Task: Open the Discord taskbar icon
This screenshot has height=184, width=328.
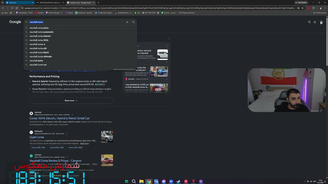Action: coord(164,181)
